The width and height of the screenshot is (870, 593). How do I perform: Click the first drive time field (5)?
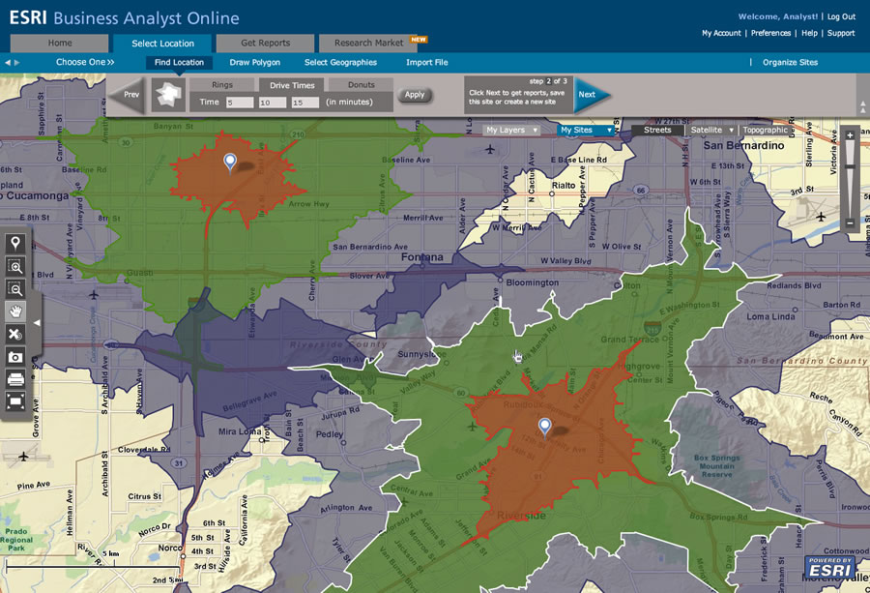pyautogui.click(x=240, y=103)
